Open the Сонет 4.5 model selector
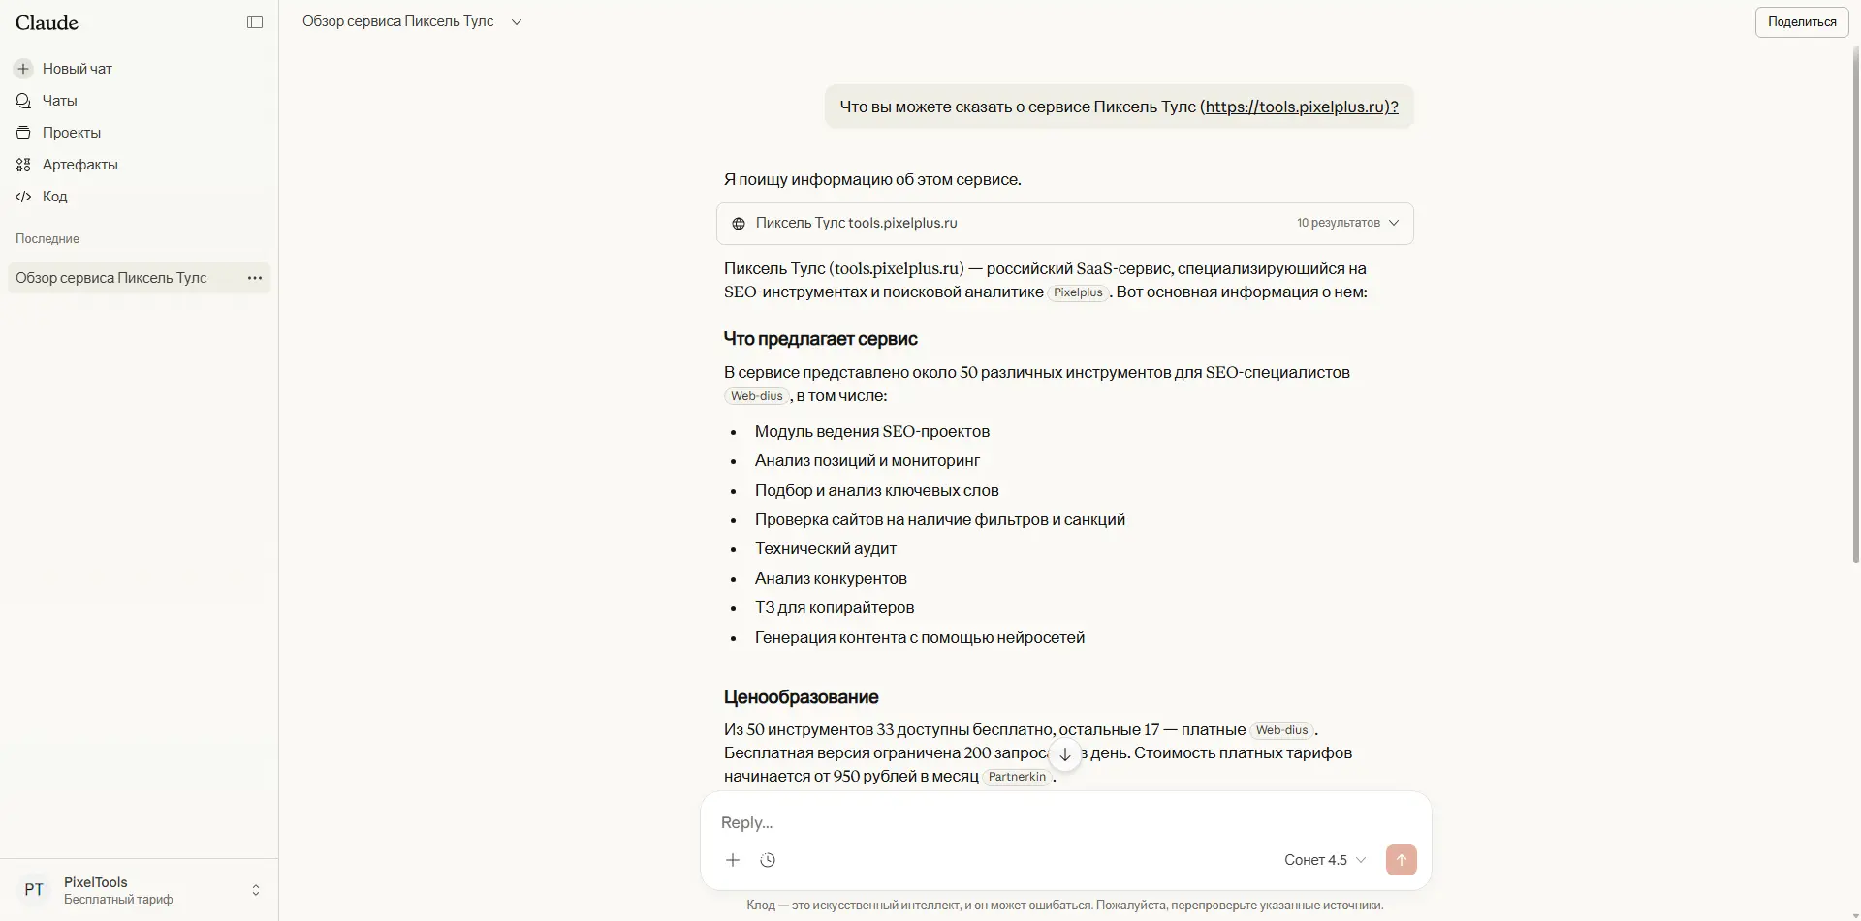The image size is (1861, 921). [1324, 860]
